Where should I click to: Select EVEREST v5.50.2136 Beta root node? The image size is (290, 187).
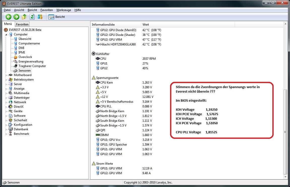(x=25, y=30)
